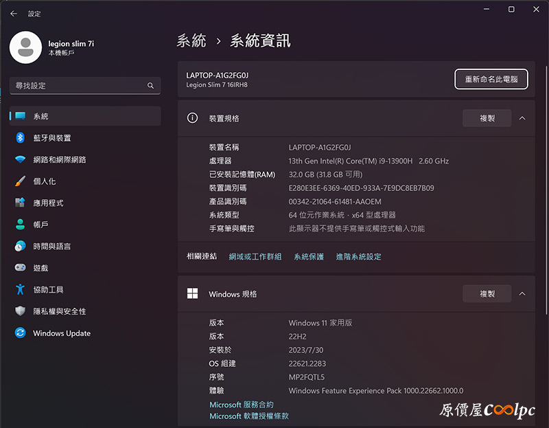Screen dimensions: 549x428
Task: Open 系統保護 link
Action: pyautogui.click(x=309, y=256)
